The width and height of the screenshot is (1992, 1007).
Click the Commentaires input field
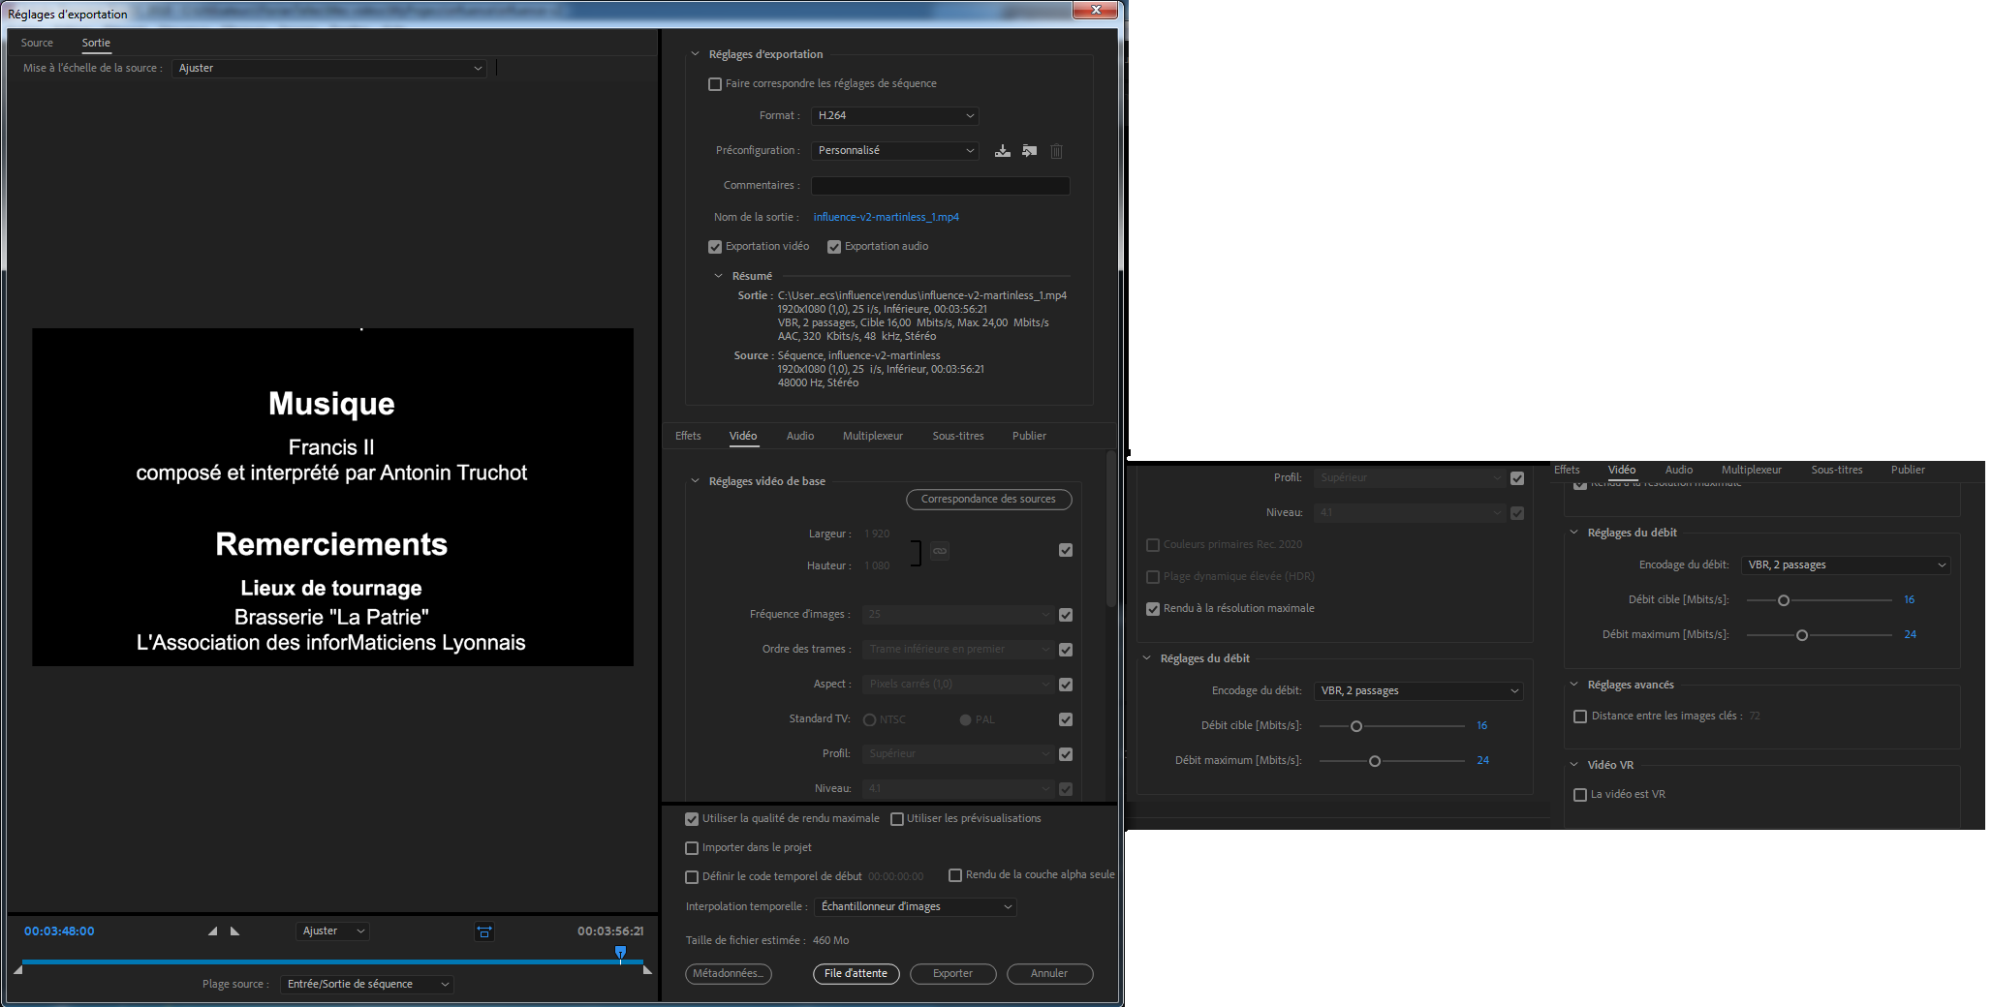click(x=939, y=185)
